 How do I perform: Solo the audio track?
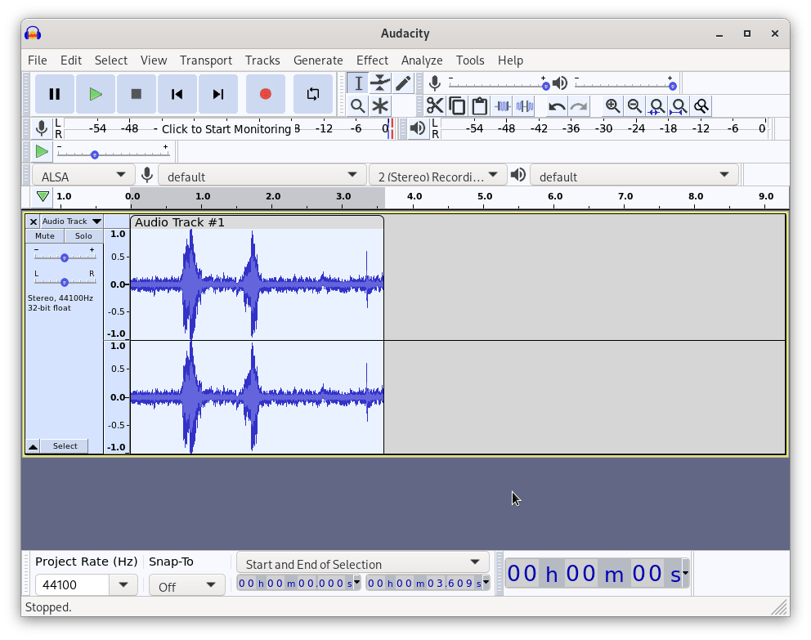click(x=83, y=236)
